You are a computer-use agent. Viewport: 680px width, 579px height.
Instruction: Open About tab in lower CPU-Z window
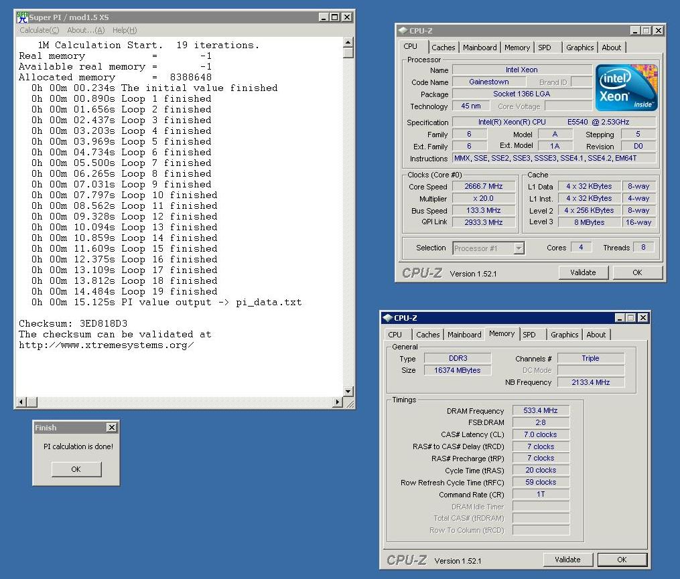(x=596, y=335)
